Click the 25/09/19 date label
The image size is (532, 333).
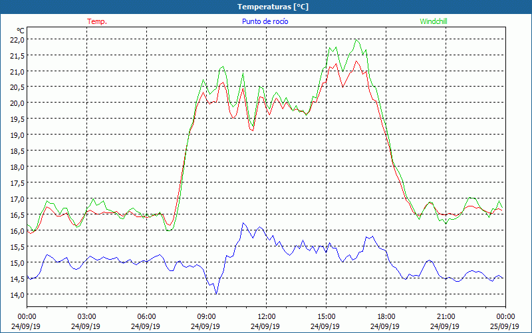tap(505, 326)
